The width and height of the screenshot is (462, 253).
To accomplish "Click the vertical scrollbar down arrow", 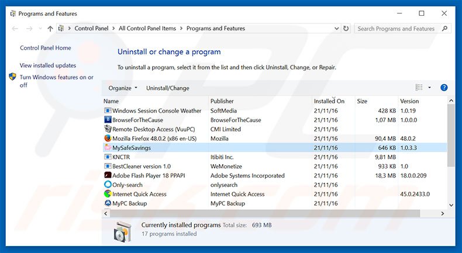I will [x=451, y=205].
